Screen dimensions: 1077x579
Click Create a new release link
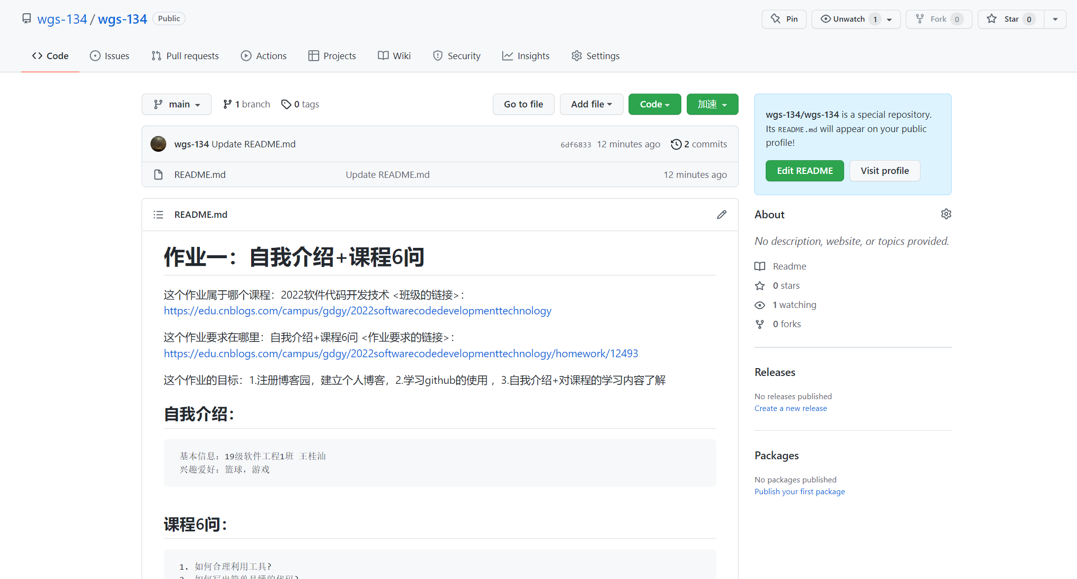(x=790, y=408)
